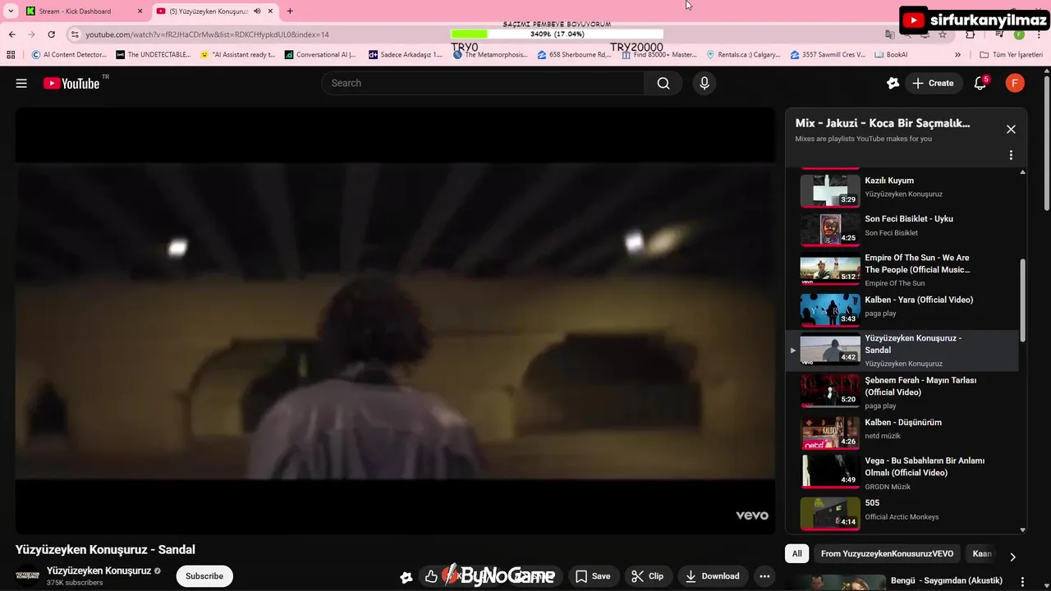This screenshot has width=1051, height=591.
Task: Open Rentals.ca Calgary bookmark
Action: coord(743,55)
